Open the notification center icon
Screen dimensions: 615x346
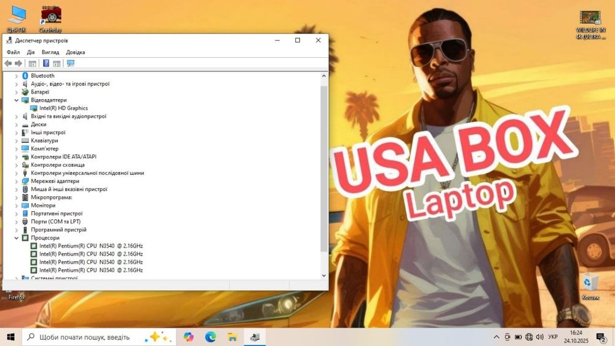pyautogui.click(x=601, y=337)
